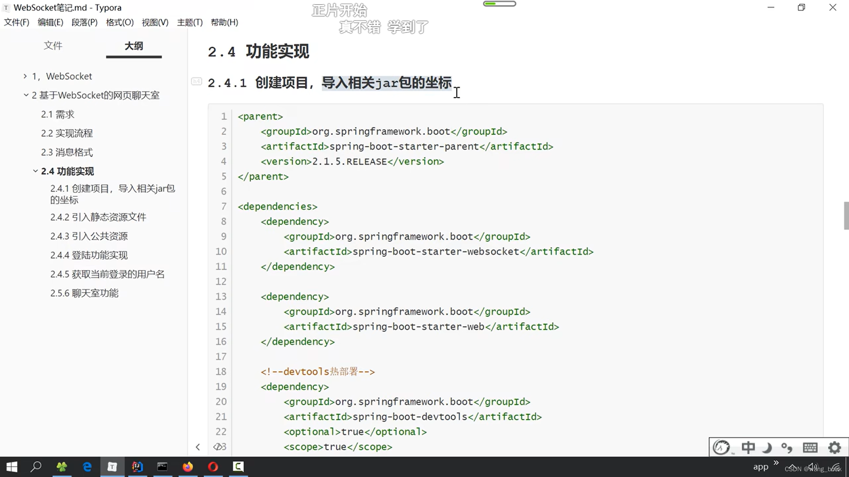The width and height of the screenshot is (849, 477).
Task: Toggle punctuation mode in input toolbar
Action: [x=788, y=447]
